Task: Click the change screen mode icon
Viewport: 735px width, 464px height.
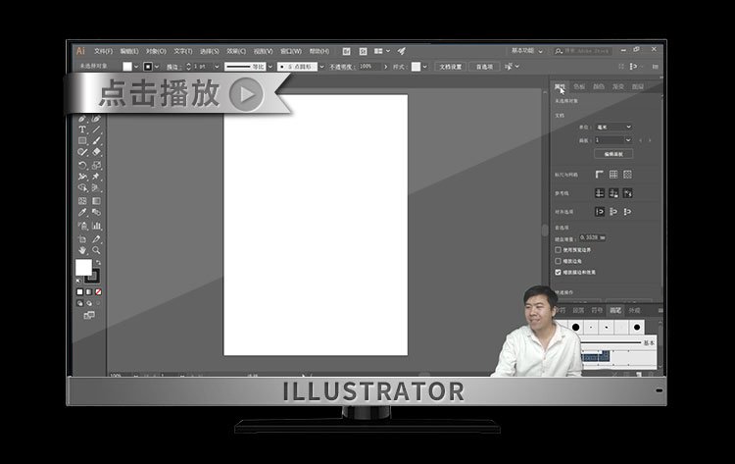Action: (x=89, y=315)
